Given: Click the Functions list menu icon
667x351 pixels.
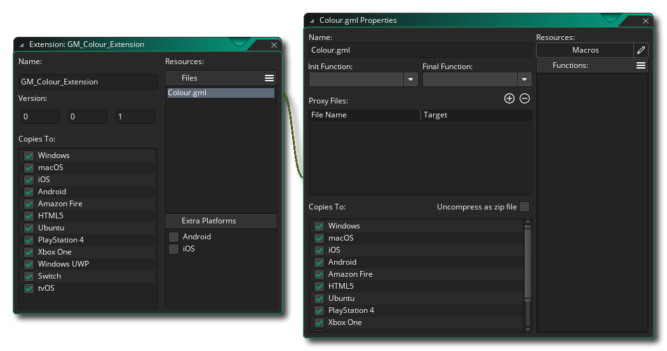Looking at the screenshot, I should click(640, 65).
